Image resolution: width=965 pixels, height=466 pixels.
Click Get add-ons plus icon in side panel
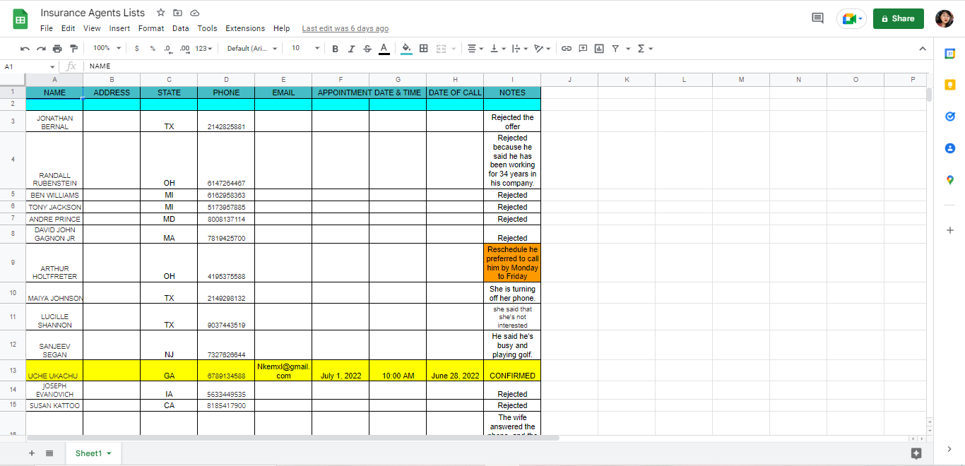950,230
